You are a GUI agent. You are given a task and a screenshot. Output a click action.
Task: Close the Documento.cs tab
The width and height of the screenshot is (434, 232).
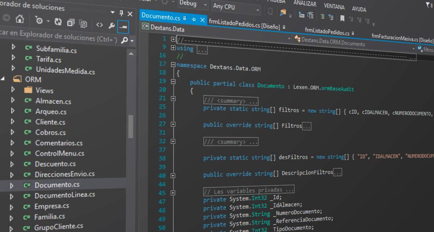tap(202, 20)
